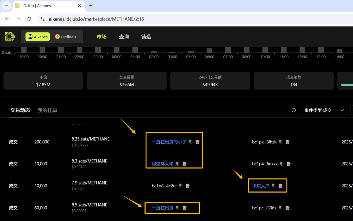Open the note editor beside 隔壁群大佬

point(184,164)
